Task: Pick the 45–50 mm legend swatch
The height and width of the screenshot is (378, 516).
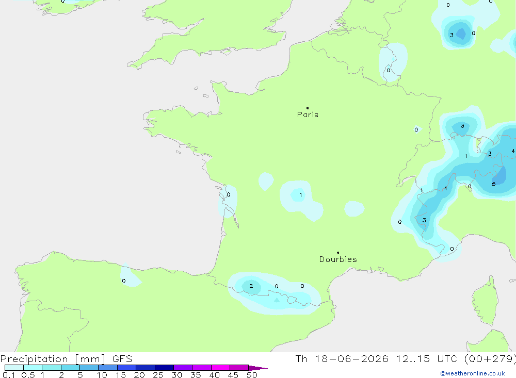Action: [239, 368]
